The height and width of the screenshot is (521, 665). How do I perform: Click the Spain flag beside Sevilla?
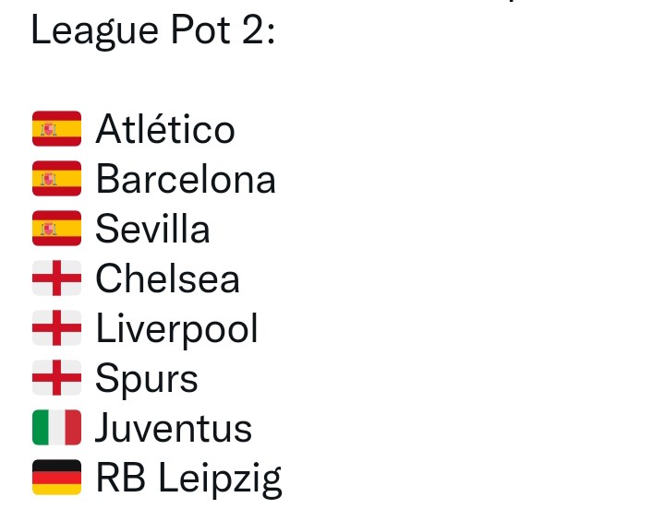(57, 229)
